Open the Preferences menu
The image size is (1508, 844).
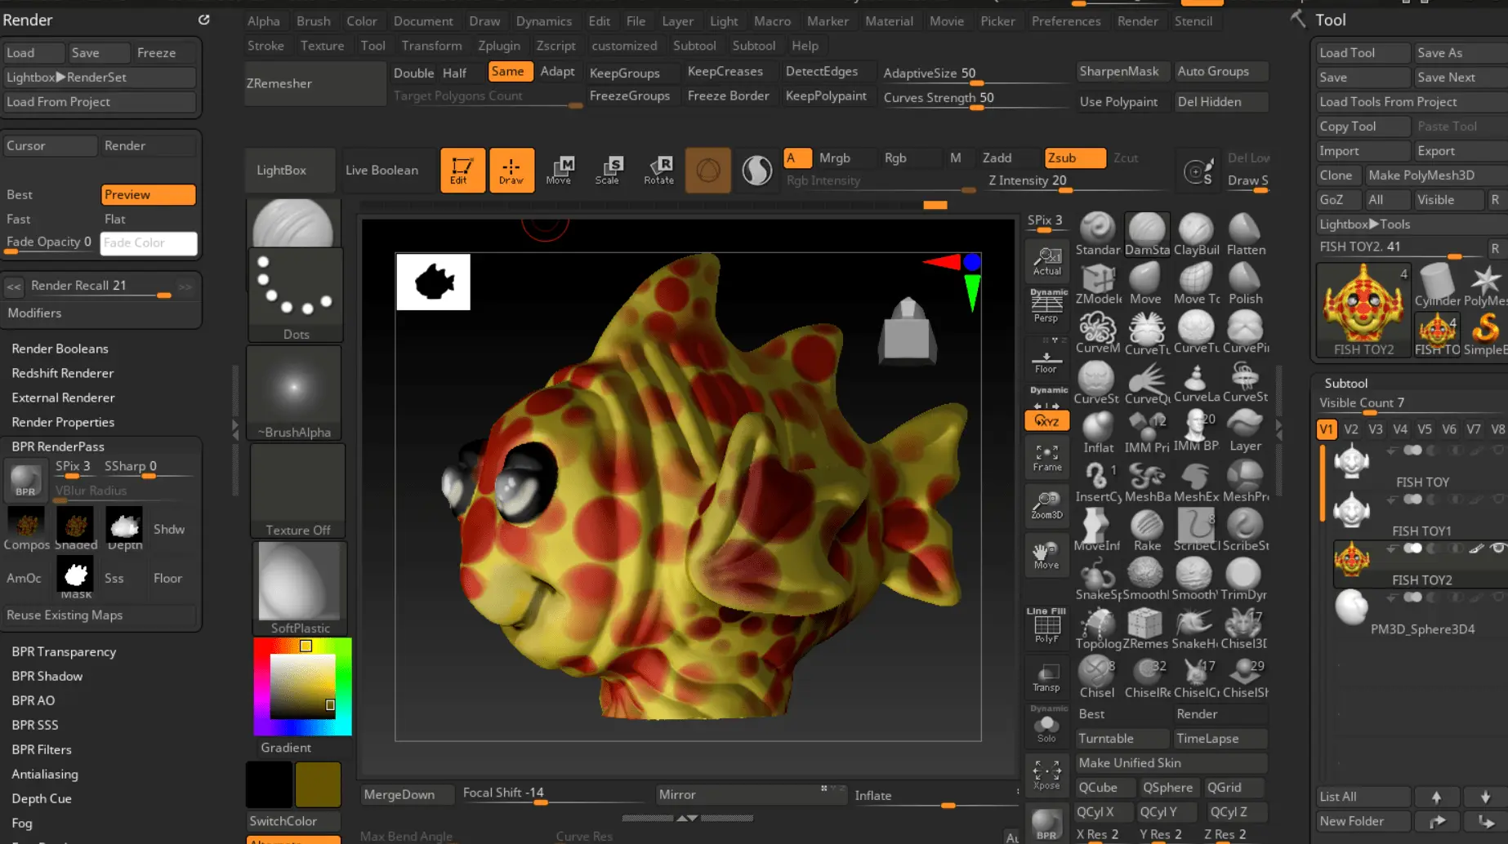(1065, 21)
